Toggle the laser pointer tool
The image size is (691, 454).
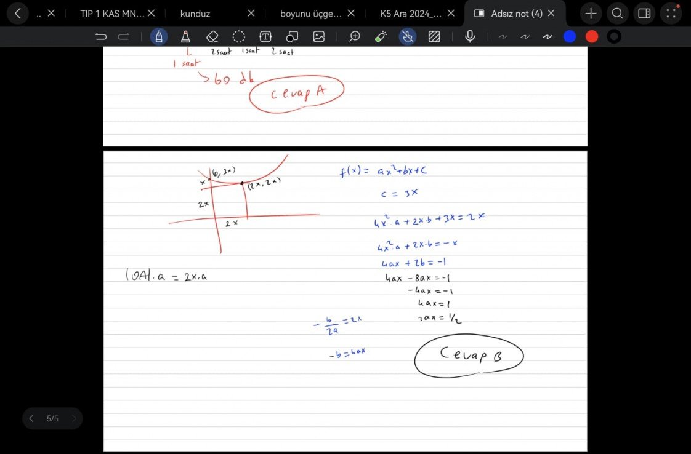pos(381,37)
